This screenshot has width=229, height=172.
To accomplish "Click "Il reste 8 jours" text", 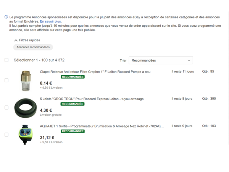I will (x=182, y=99).
